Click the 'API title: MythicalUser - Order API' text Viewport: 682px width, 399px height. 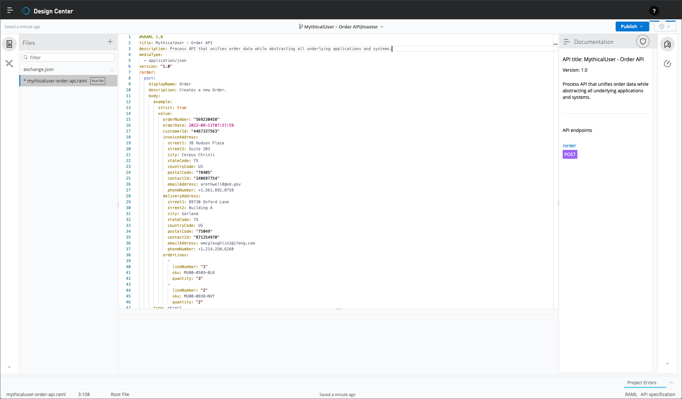(x=603, y=59)
